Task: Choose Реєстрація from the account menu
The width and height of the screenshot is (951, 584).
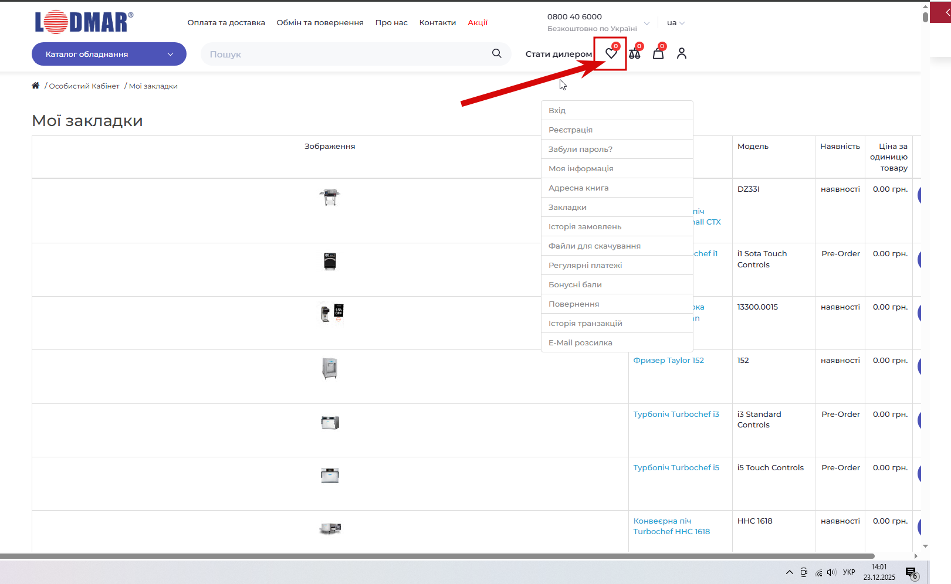Action: click(x=617, y=130)
